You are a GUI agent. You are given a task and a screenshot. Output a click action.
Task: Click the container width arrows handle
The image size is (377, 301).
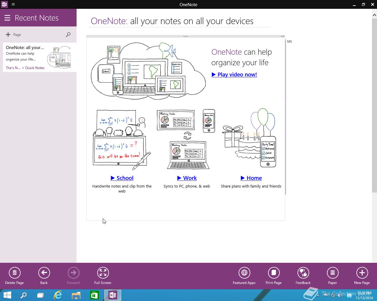(282, 36)
